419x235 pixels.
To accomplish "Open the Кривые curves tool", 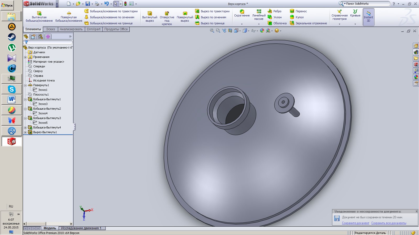I will click(355, 13).
